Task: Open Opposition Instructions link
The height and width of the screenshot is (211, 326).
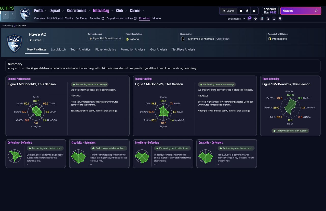Action: [121, 18]
